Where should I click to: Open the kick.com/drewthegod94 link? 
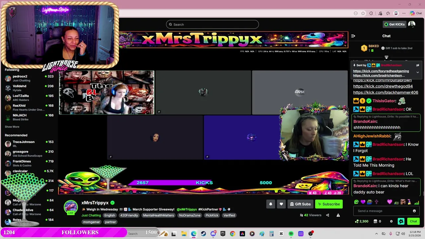pyautogui.click(x=383, y=86)
